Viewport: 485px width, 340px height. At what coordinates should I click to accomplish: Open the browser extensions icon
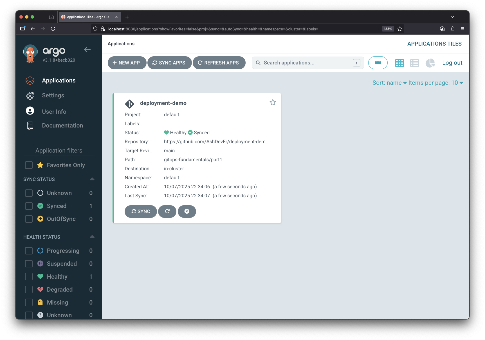click(452, 29)
